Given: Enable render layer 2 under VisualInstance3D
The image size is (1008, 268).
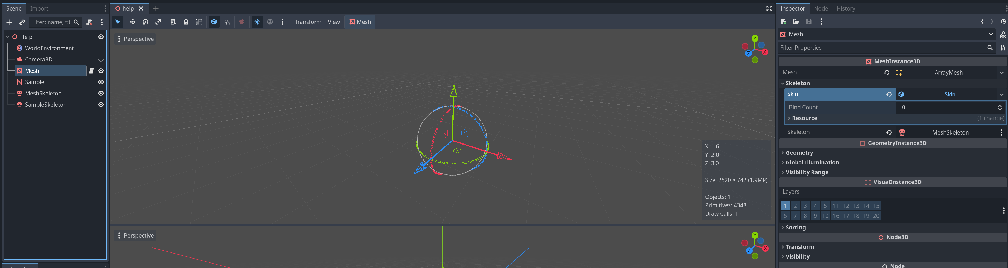Looking at the screenshot, I should click(x=795, y=205).
